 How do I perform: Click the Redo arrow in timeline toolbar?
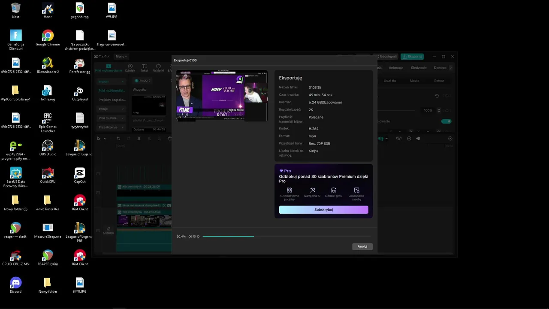coord(129,139)
